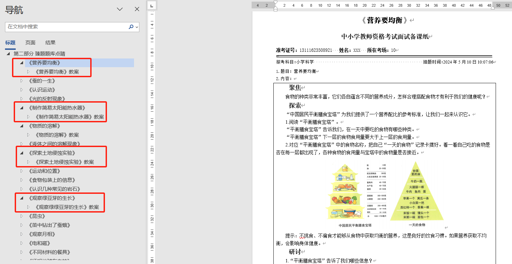Image resolution: width=512 pixels, height=264 pixels.
Task: Open the 《观察月相》 heading
Action: point(42,234)
